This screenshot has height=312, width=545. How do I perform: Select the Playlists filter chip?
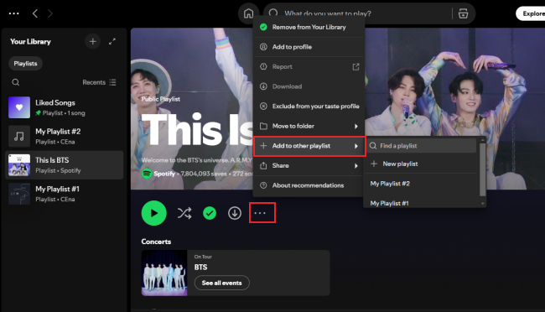[x=25, y=64]
